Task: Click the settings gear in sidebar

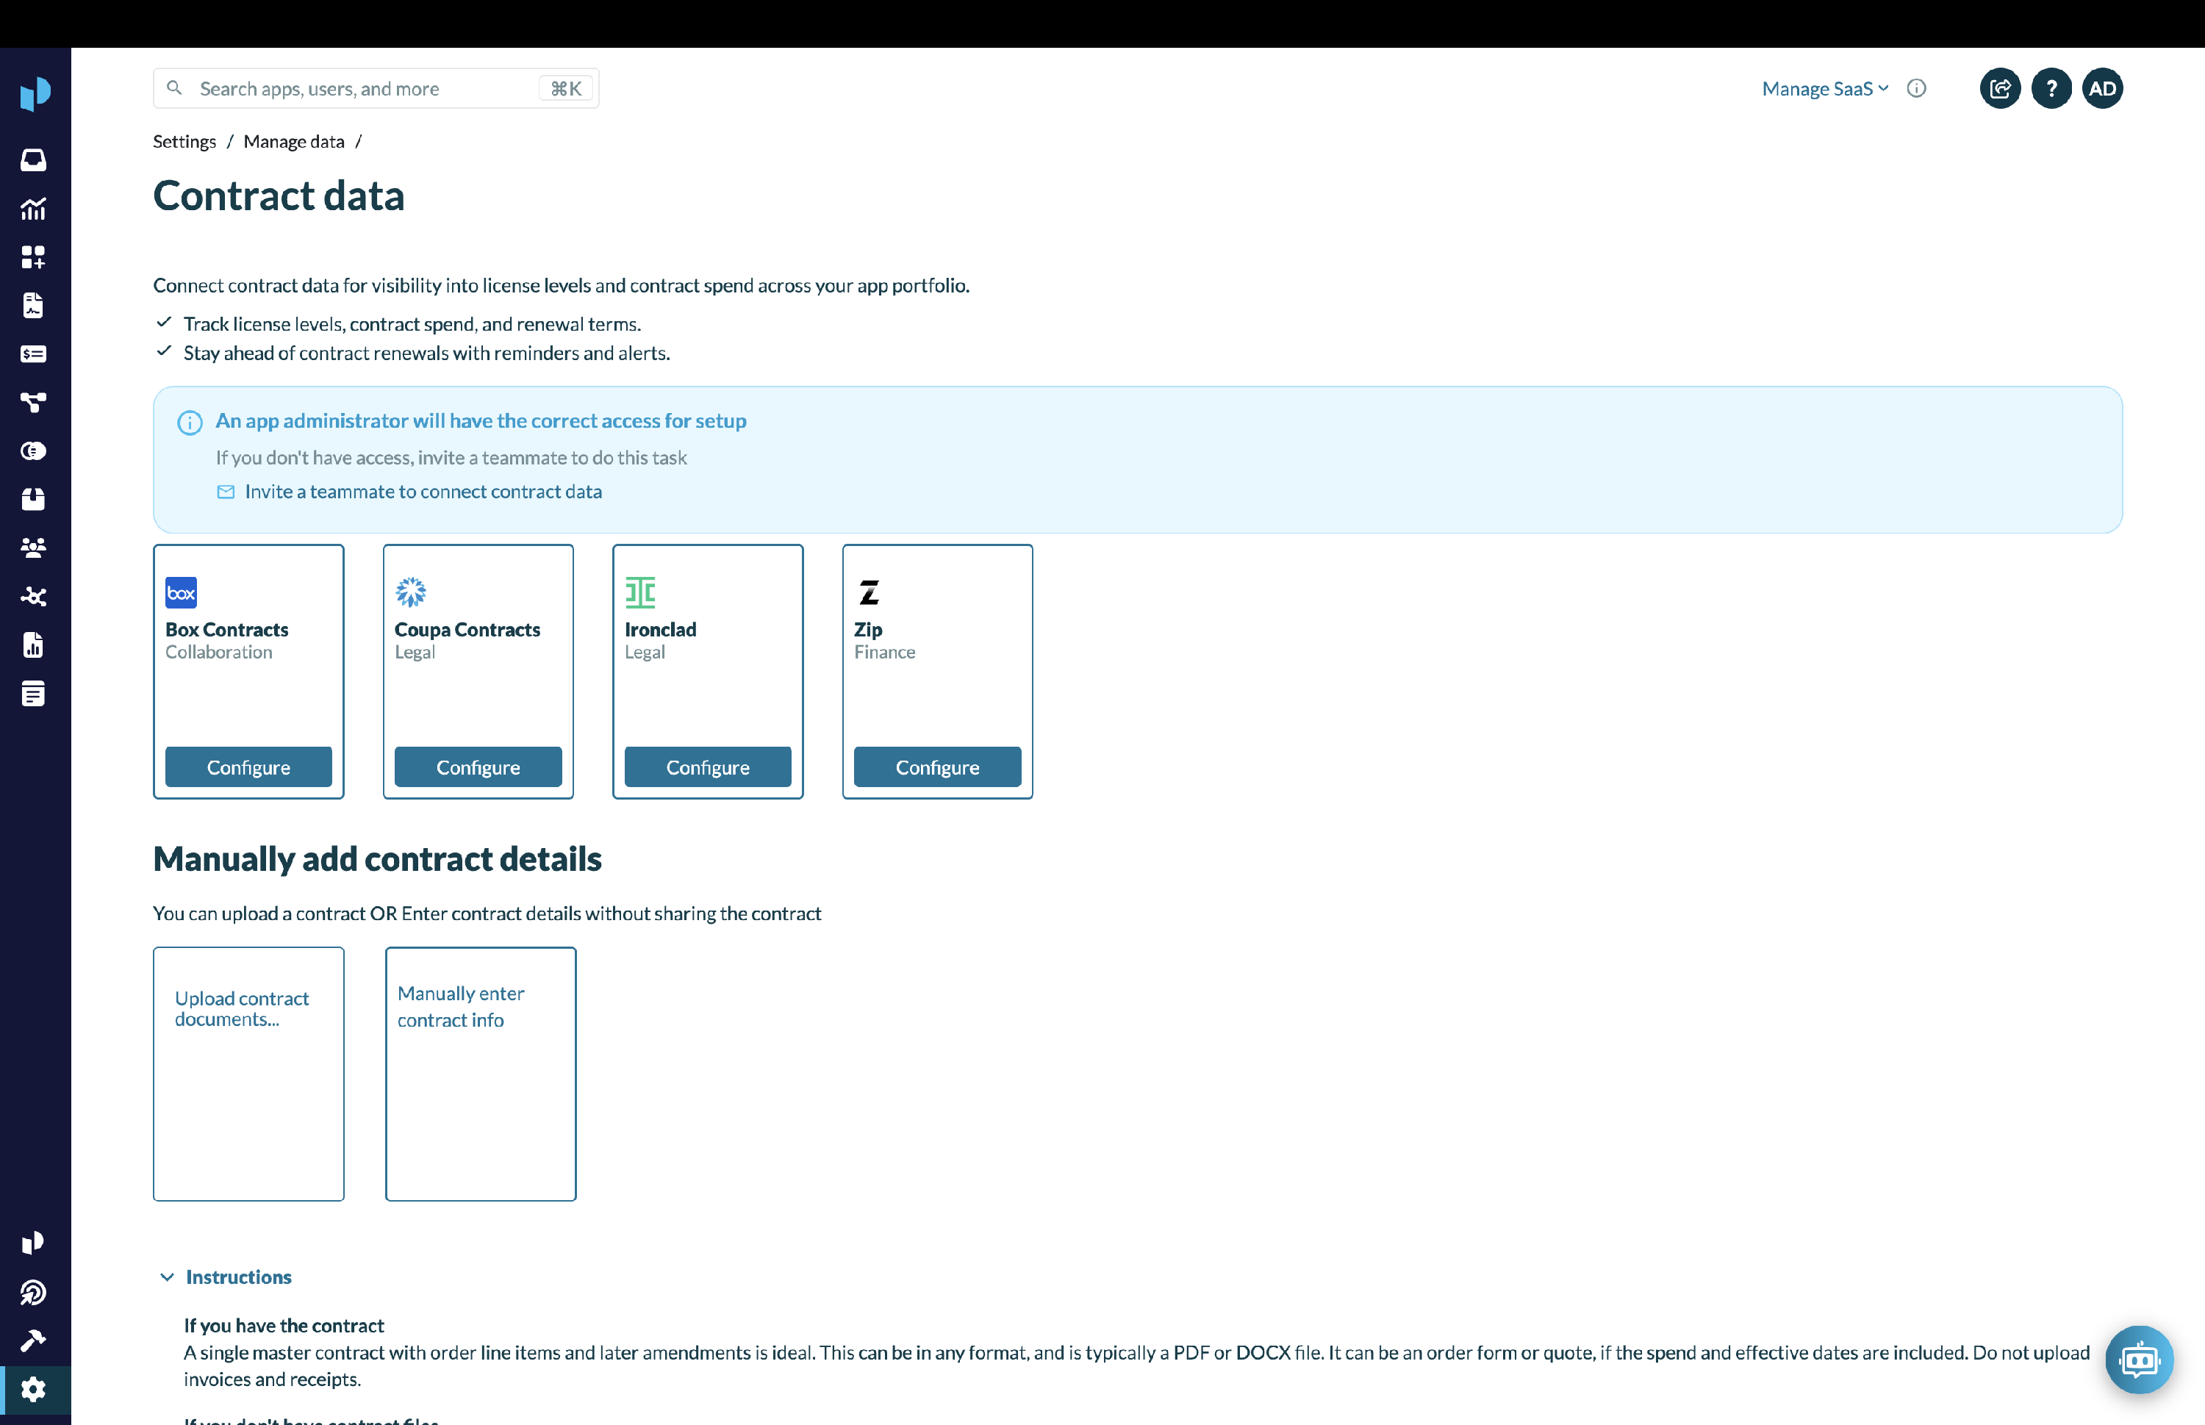Action: tap(33, 1389)
